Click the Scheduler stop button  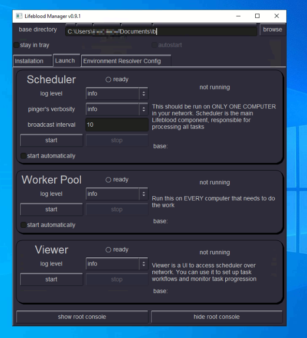117,140
